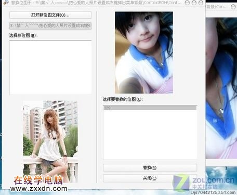
Task: Click the round button on the background window
Action: point(233,7)
